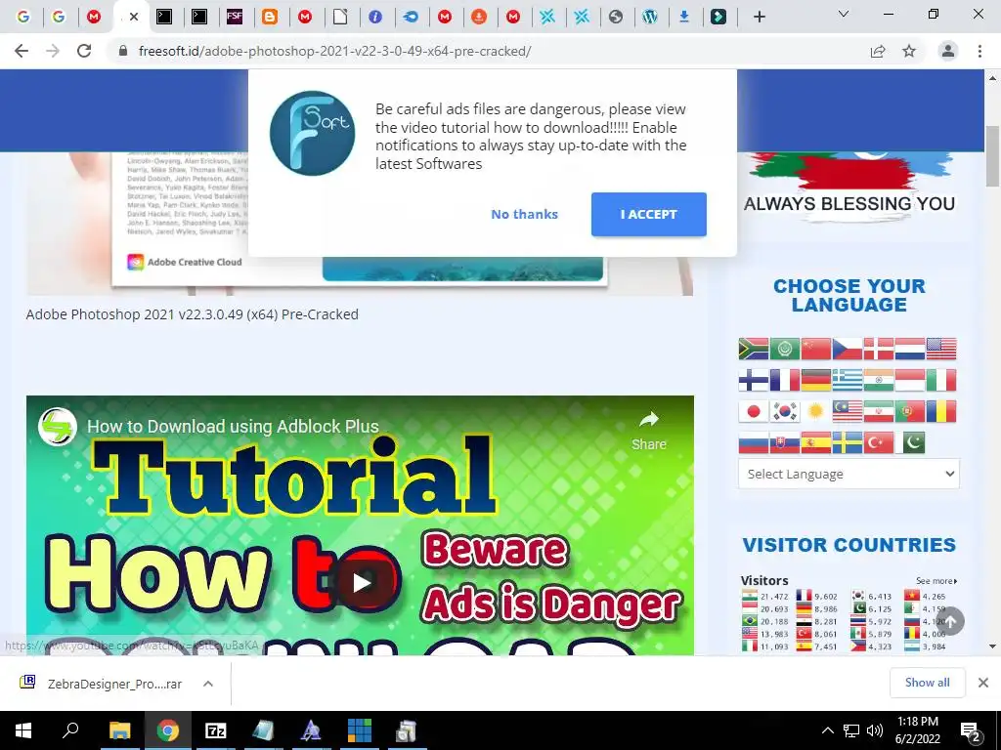Decline notifications with No thanks
The image size is (1001, 750).
524,214
